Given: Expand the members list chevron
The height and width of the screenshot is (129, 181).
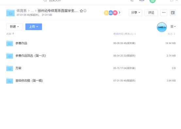Looking at the screenshot, I should (x=120, y=12).
